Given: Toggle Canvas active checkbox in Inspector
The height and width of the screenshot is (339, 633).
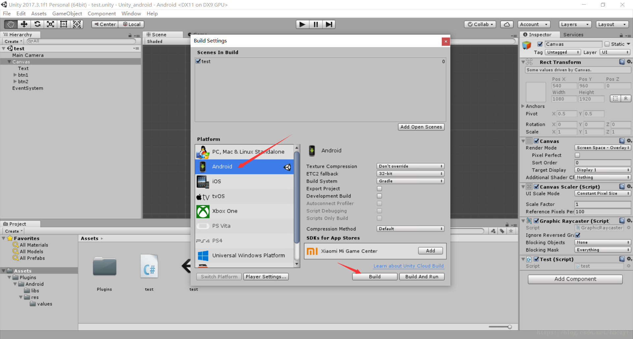Looking at the screenshot, I should pyautogui.click(x=540, y=44).
